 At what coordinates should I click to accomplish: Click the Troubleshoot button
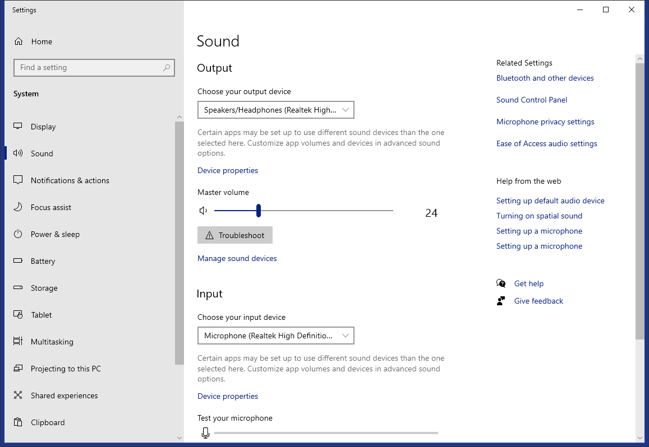pos(235,235)
